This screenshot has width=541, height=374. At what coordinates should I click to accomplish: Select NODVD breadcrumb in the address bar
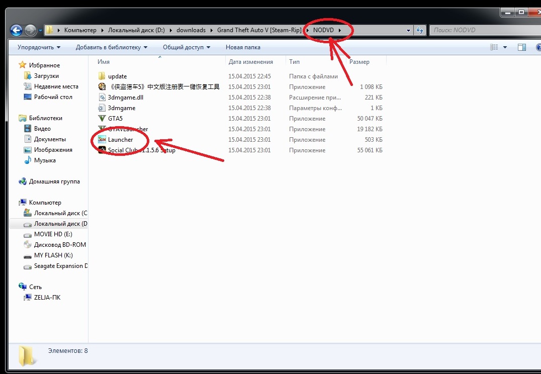click(323, 30)
